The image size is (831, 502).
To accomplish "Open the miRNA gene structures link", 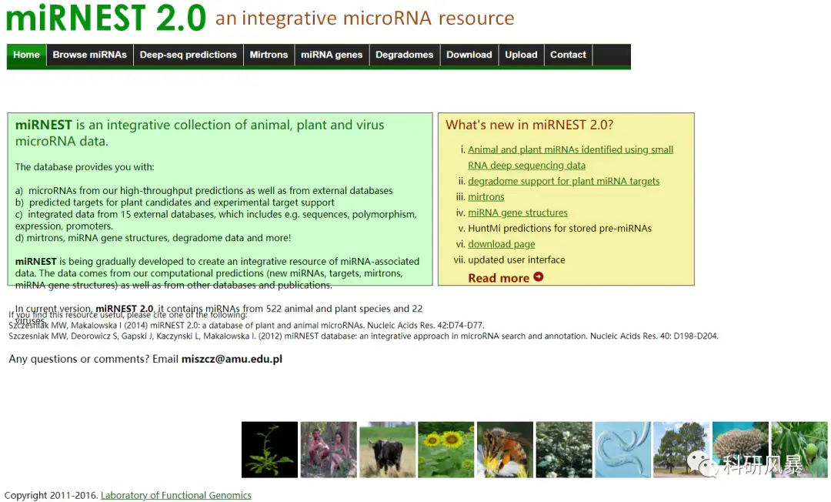I will (517, 213).
